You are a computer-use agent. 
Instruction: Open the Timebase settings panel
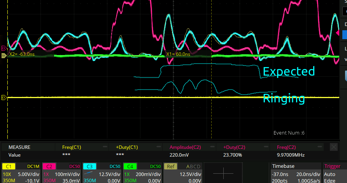(x=296, y=173)
